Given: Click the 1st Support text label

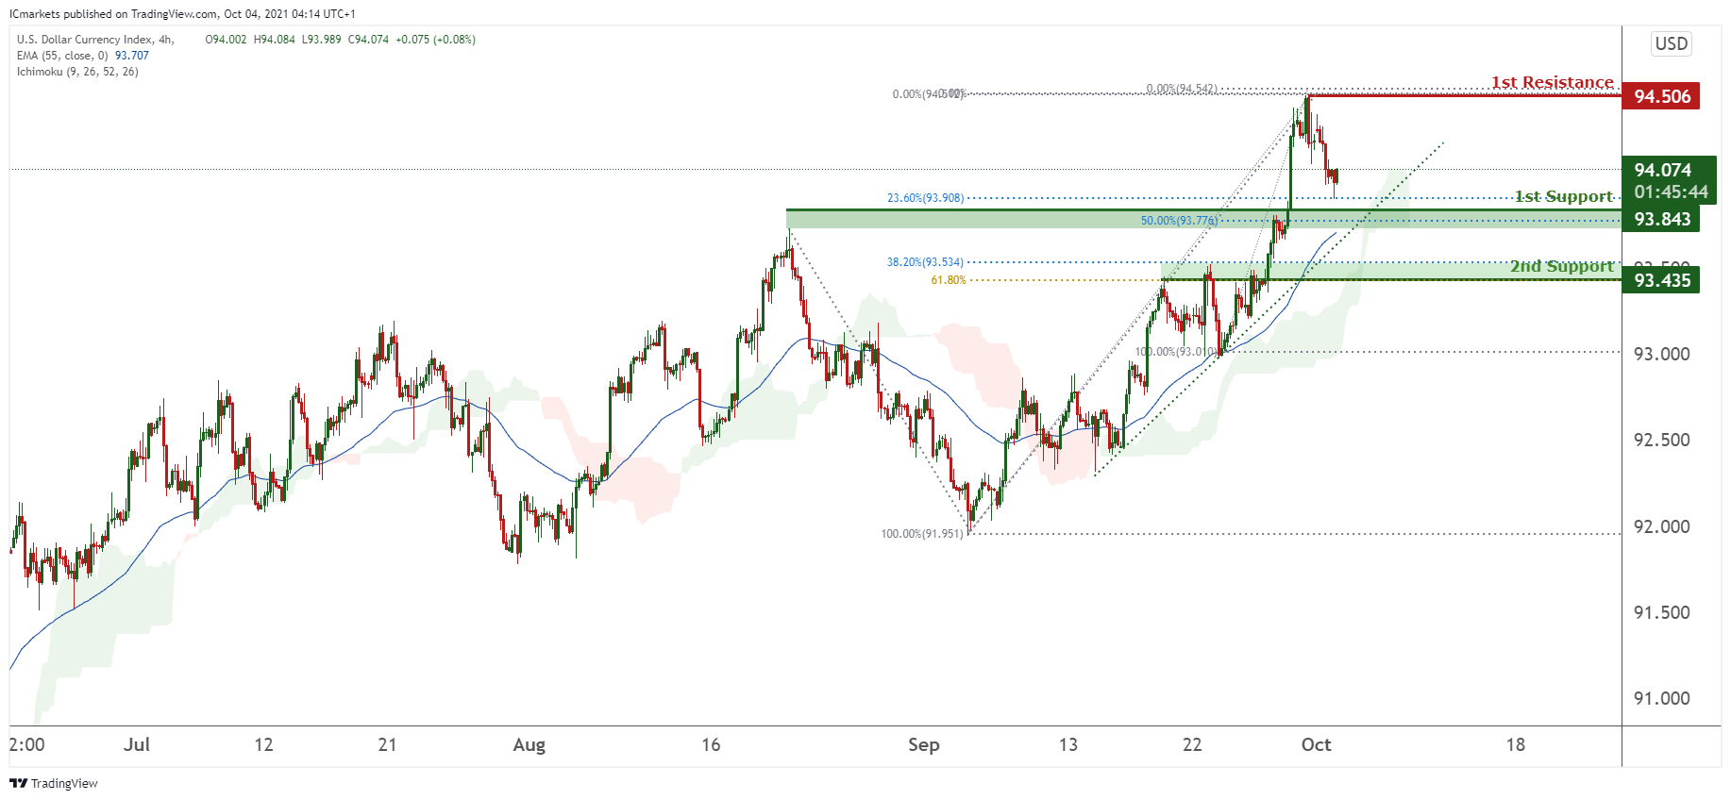Looking at the screenshot, I should pos(1564,196).
